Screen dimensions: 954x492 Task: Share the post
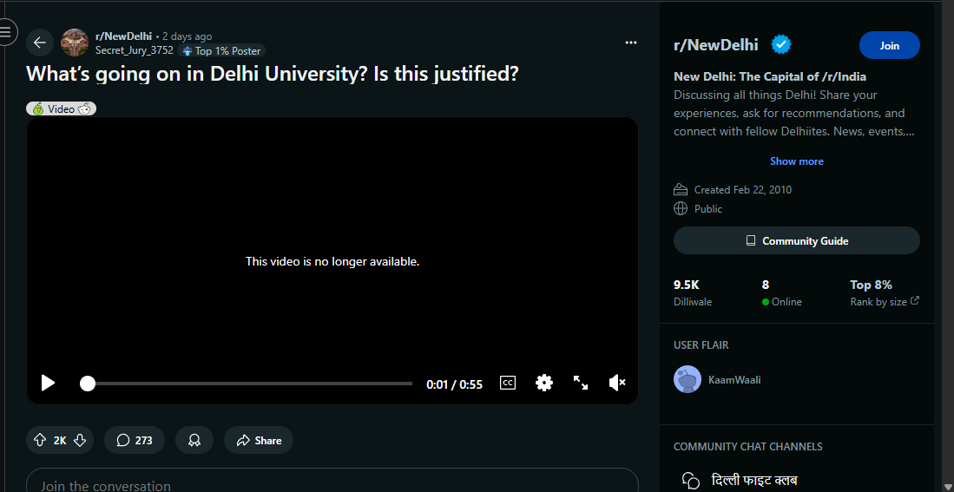[x=259, y=440]
